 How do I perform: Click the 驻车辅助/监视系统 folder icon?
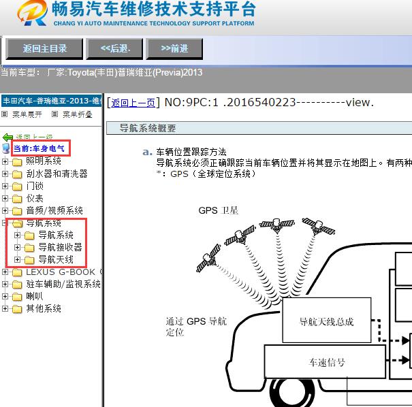(x=17, y=285)
